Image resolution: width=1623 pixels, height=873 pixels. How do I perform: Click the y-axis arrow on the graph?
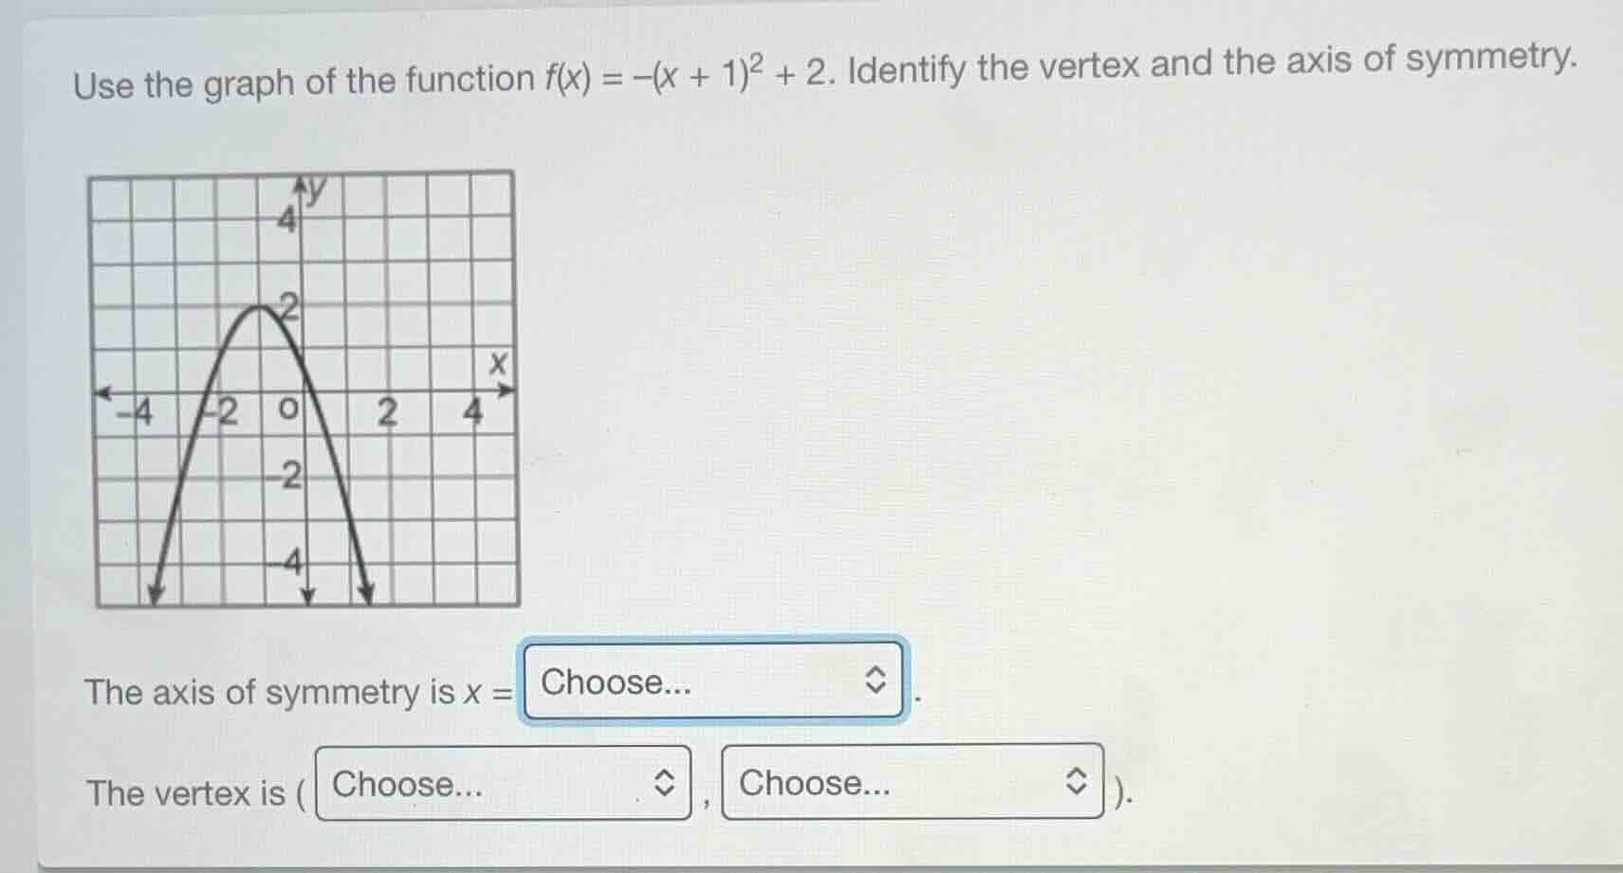(301, 180)
